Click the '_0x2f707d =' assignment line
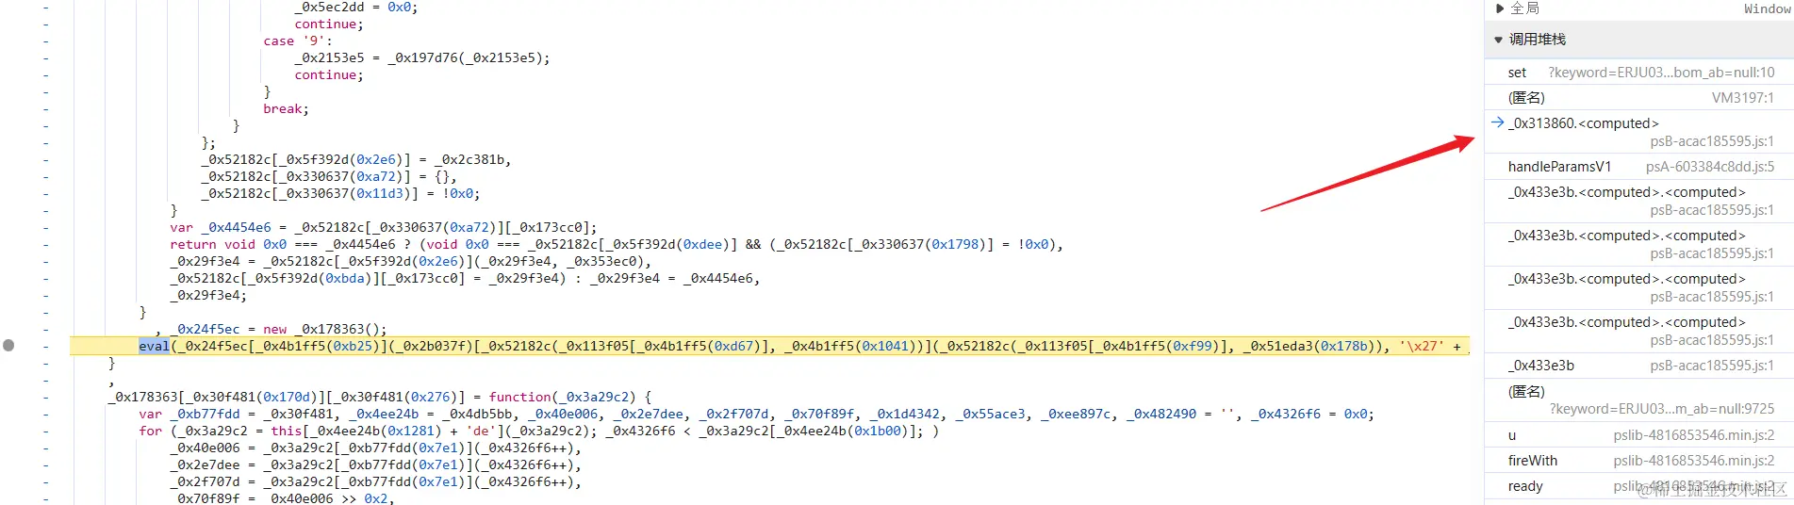 point(375,482)
